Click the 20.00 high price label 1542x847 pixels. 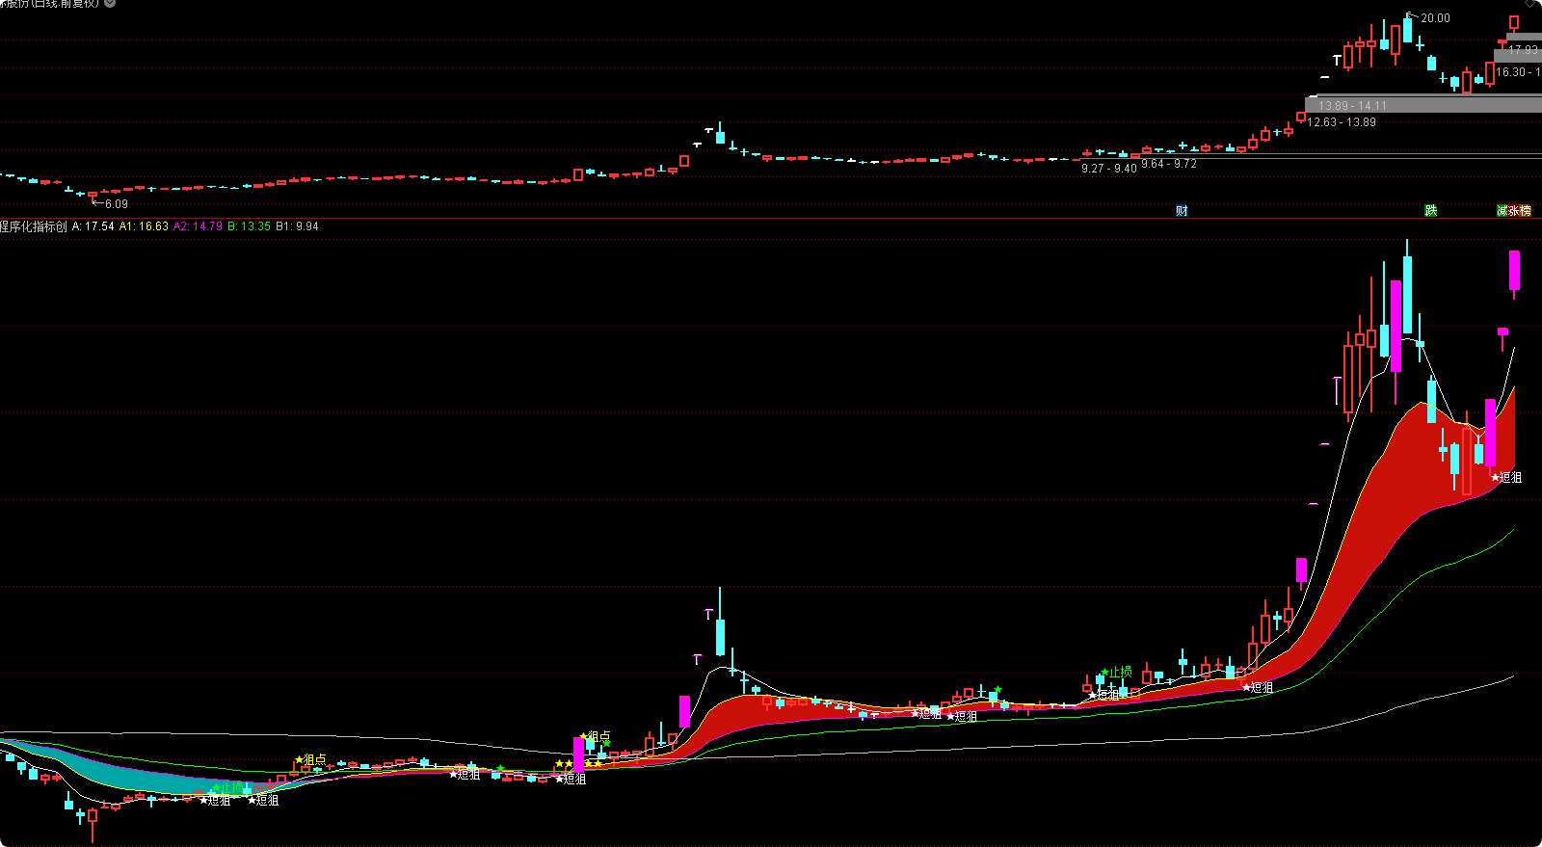[1435, 18]
